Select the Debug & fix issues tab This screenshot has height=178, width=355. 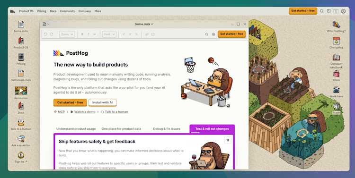pos(167,129)
